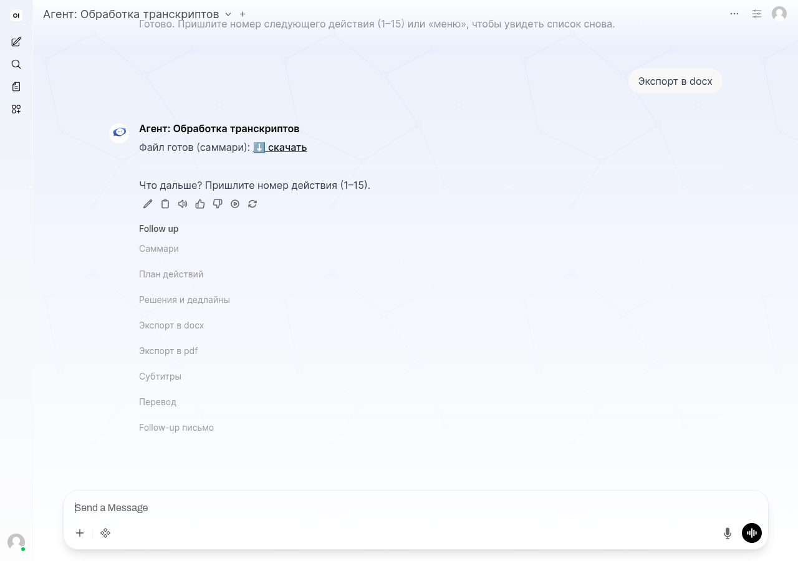Open the workspace icon in sidebar
This screenshot has width=798, height=561.
click(16, 109)
